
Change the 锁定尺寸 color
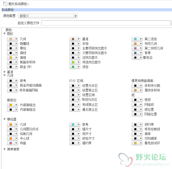(x=75, y=139)
